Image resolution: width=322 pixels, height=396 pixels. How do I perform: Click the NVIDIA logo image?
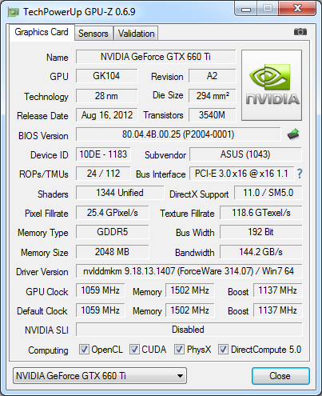click(x=272, y=85)
